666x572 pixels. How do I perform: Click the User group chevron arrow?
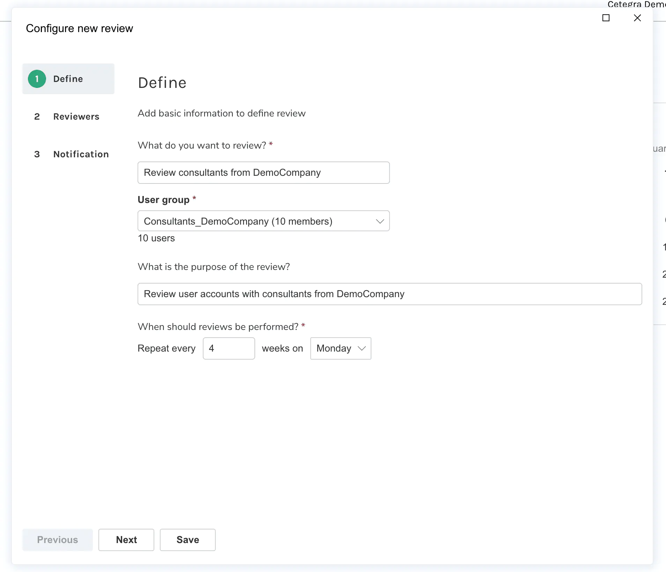point(380,221)
